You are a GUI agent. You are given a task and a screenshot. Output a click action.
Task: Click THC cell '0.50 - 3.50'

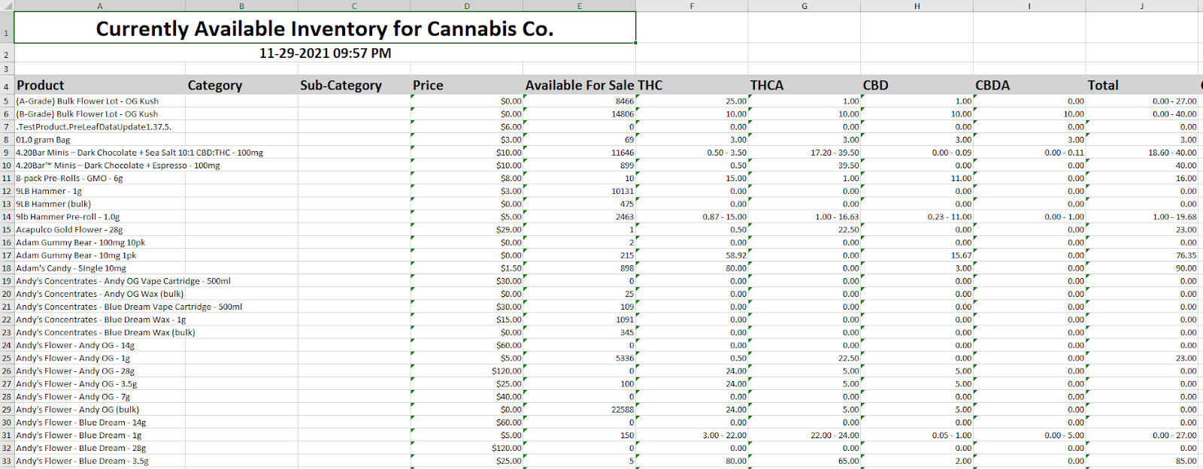pos(692,153)
